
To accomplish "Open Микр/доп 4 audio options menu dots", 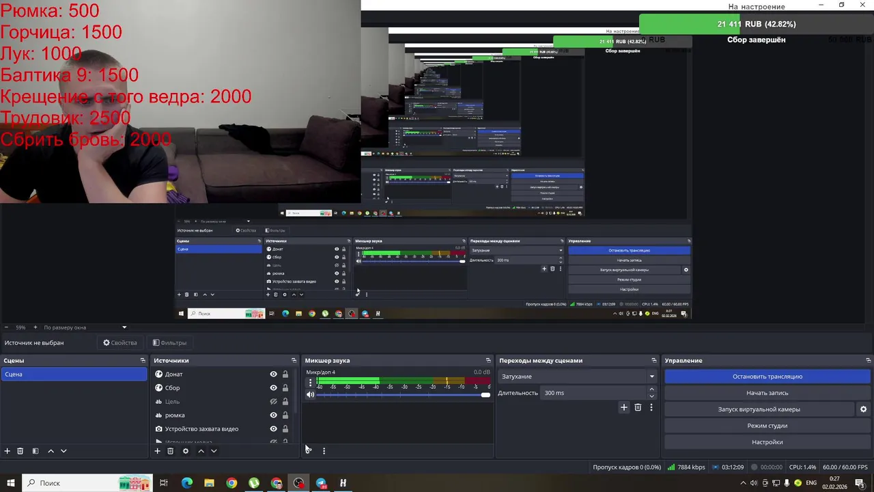I will tap(310, 383).
